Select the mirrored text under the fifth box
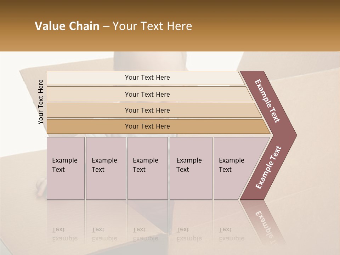Viewport: 340px width, 255px height. click(232, 234)
